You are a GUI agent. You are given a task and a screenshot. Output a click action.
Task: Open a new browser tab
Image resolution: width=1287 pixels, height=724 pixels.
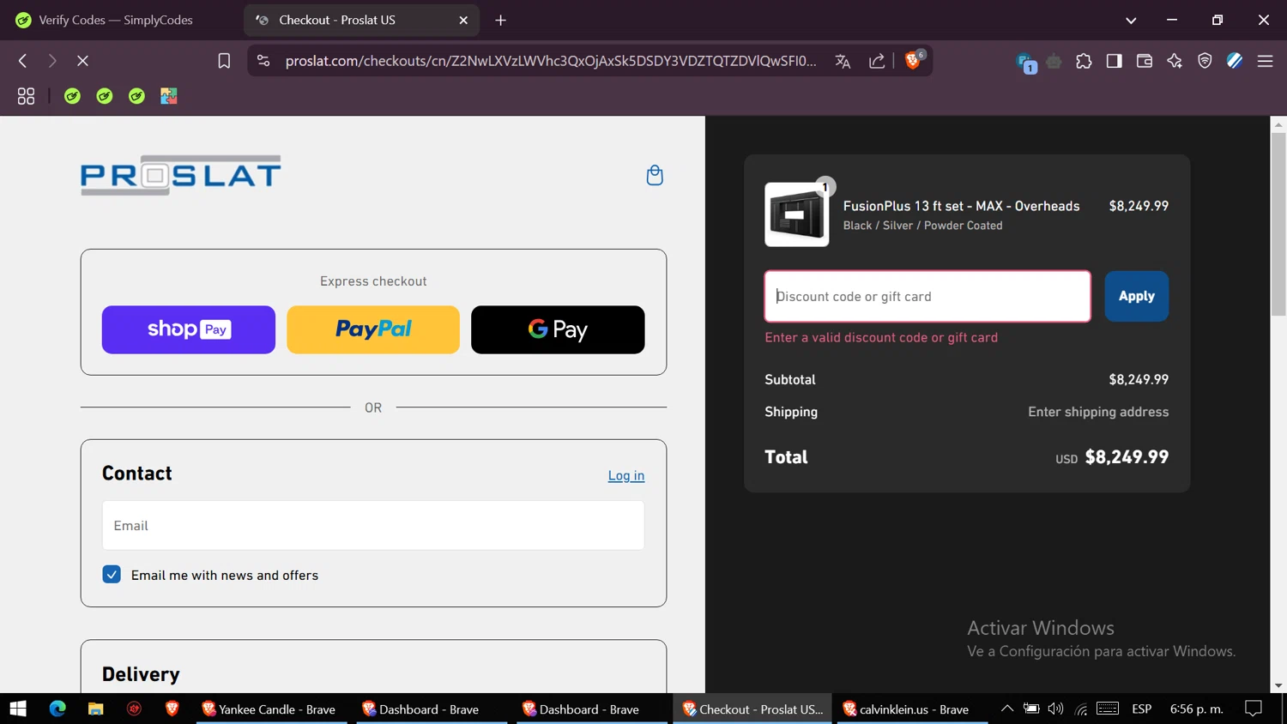coord(501,20)
